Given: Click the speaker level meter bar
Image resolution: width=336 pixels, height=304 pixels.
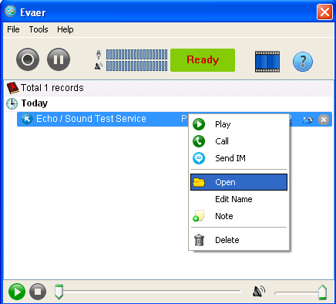Looking at the screenshot, I should coord(136,66).
